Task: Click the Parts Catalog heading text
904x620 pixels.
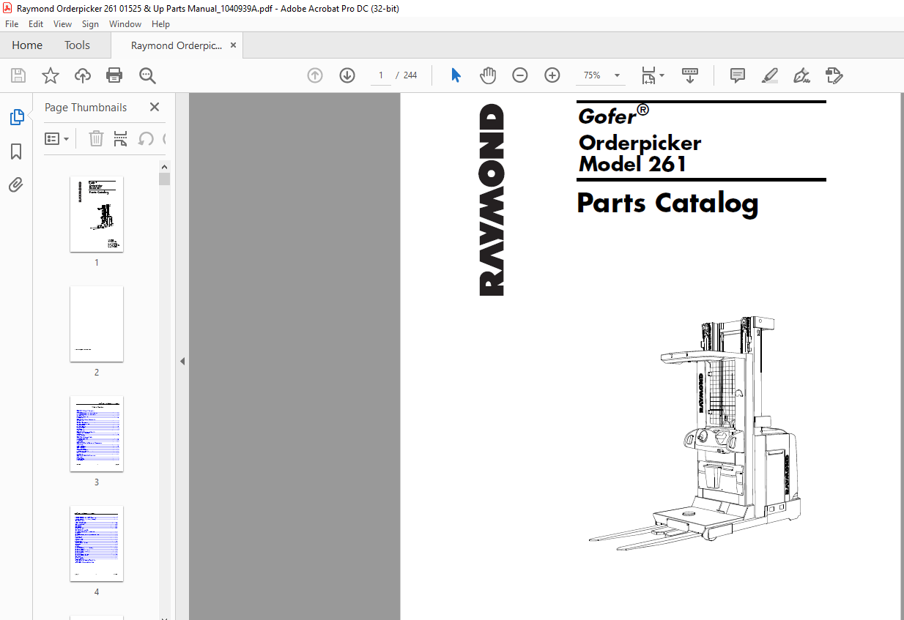Action: tap(667, 203)
